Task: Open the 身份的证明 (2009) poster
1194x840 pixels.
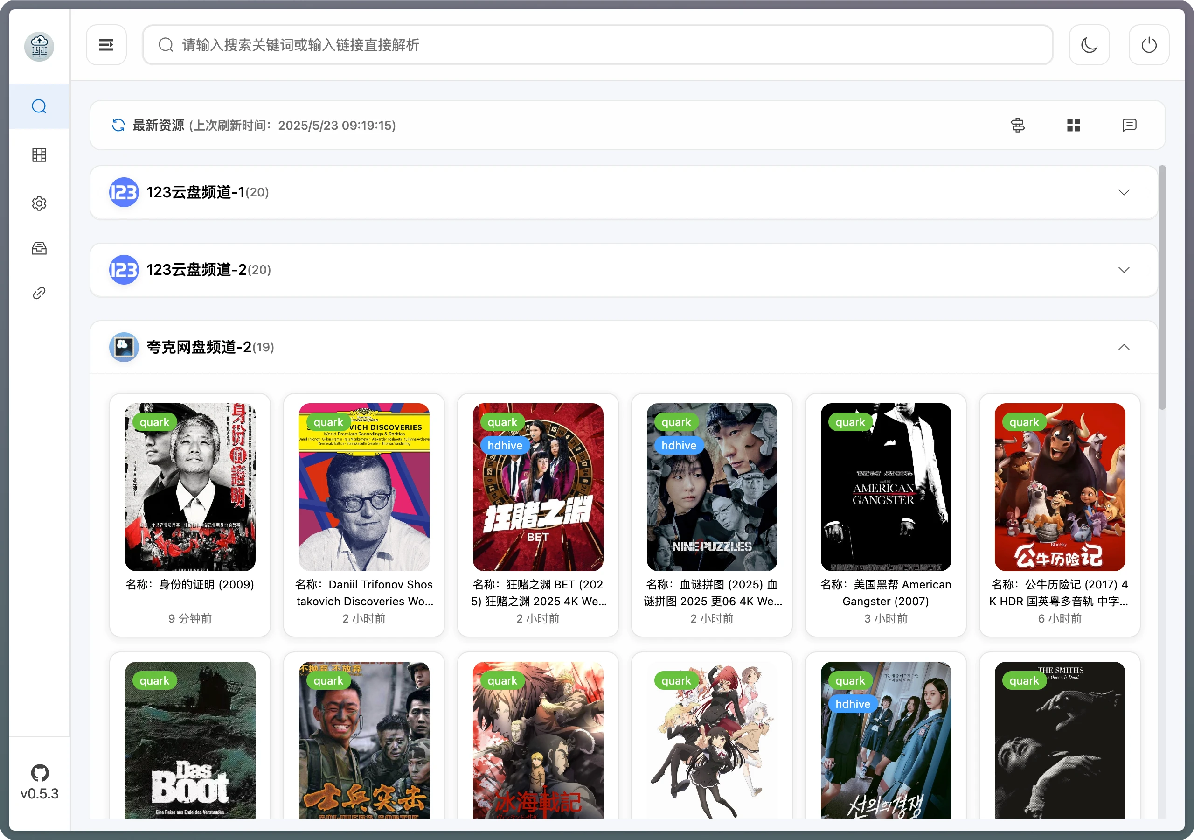Action: (190, 487)
